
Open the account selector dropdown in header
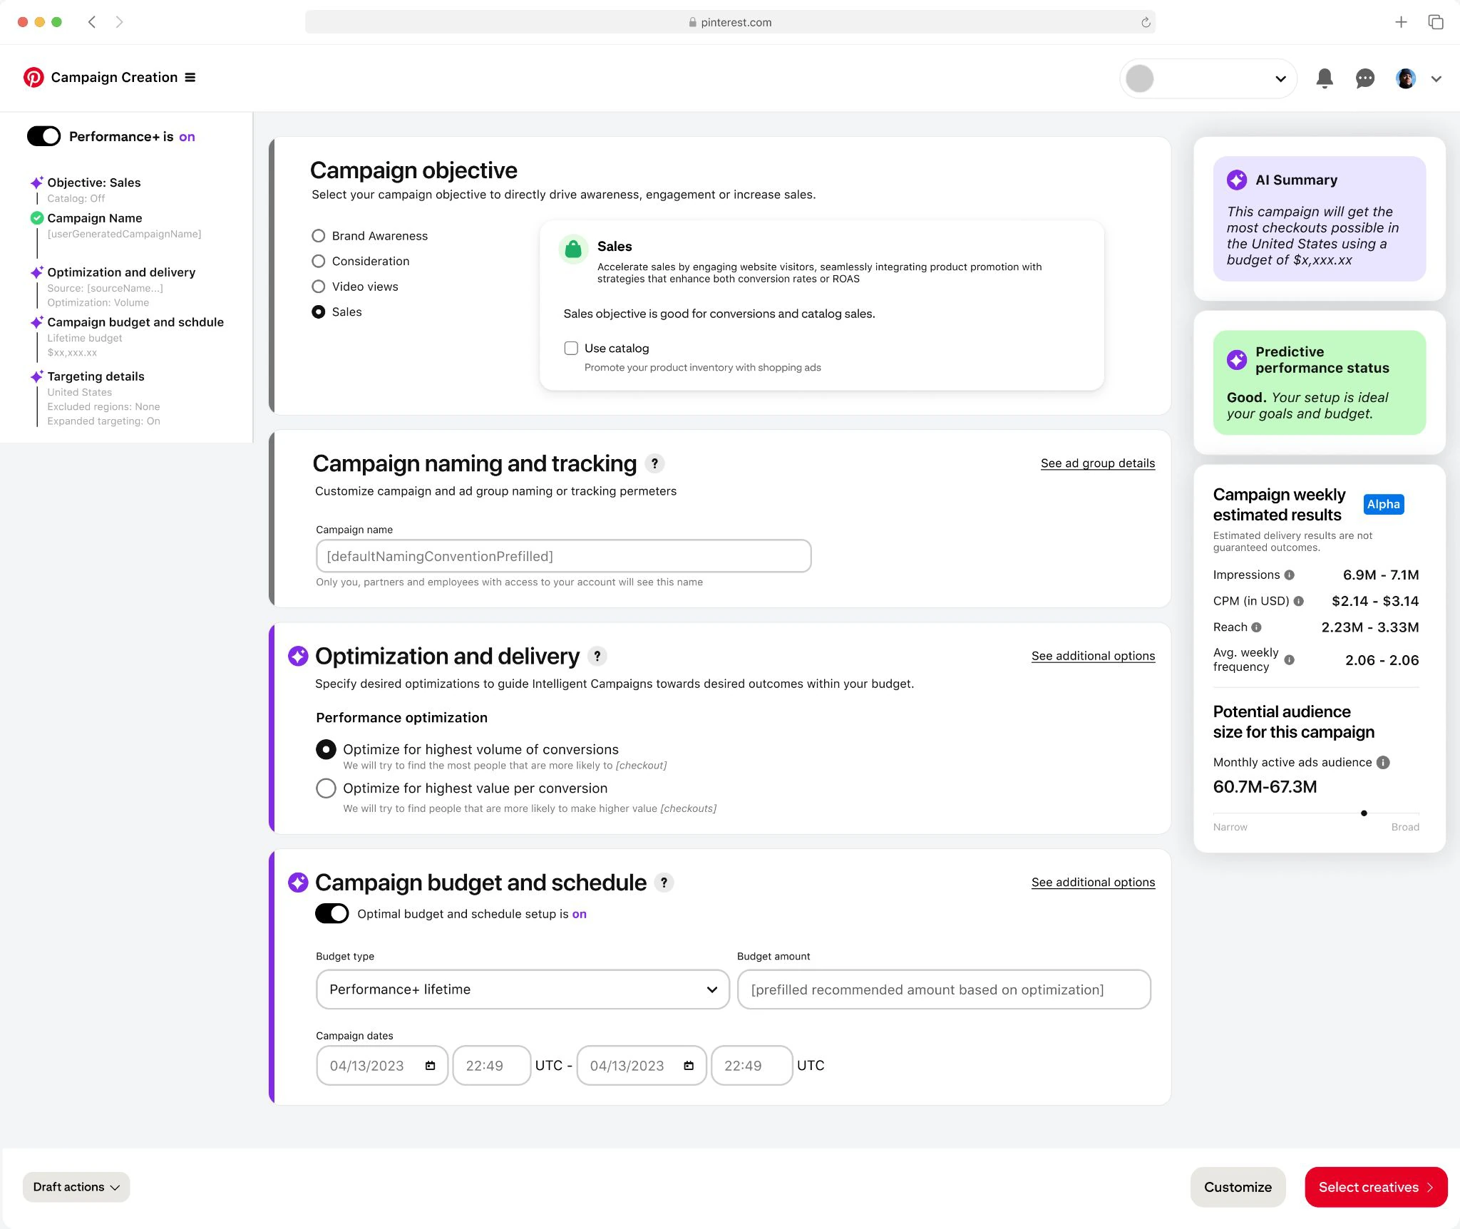point(1208,78)
